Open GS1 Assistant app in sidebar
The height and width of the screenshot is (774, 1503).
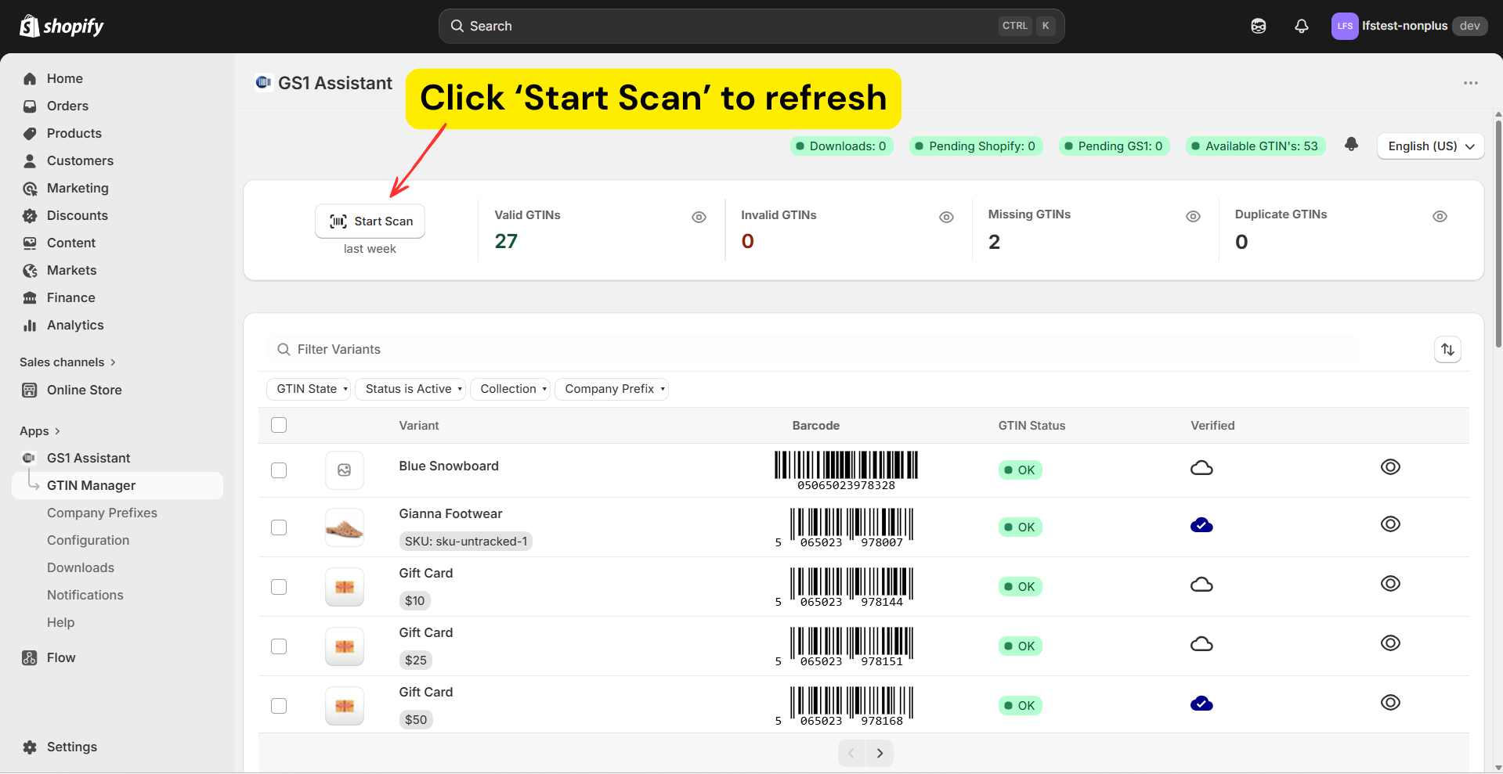pyautogui.click(x=117, y=458)
